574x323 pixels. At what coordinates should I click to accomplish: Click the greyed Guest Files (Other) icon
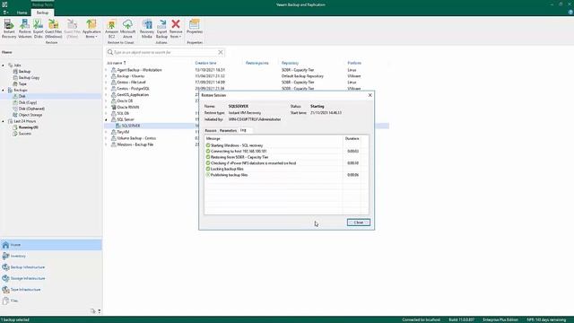tap(72, 29)
